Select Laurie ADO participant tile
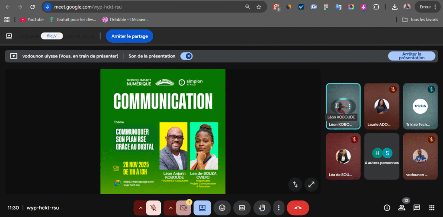The image size is (443, 217). click(382, 106)
